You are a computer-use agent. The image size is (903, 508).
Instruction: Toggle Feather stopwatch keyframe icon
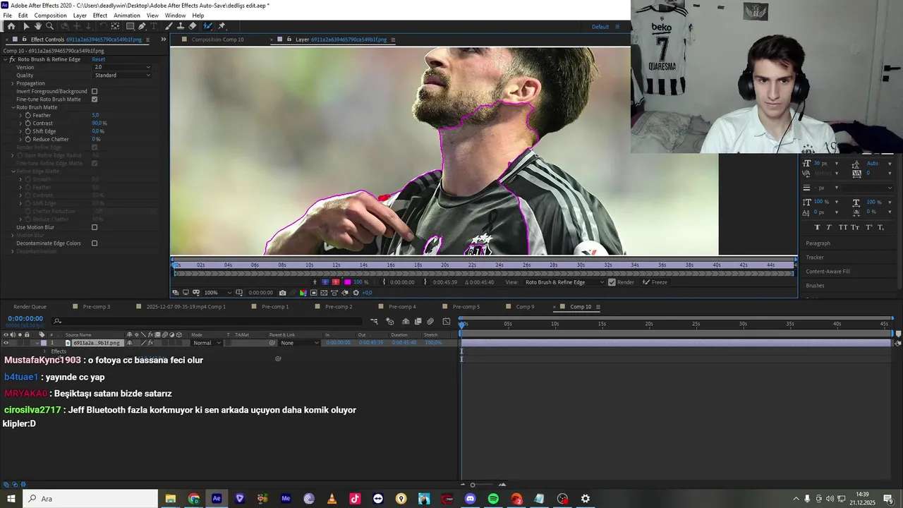point(28,115)
